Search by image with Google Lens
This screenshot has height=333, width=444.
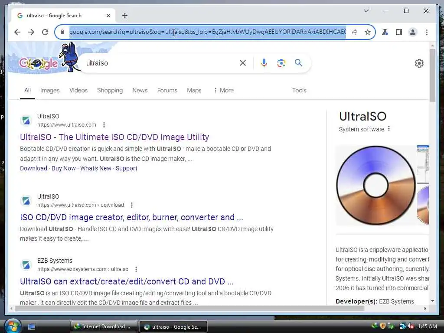(281, 63)
